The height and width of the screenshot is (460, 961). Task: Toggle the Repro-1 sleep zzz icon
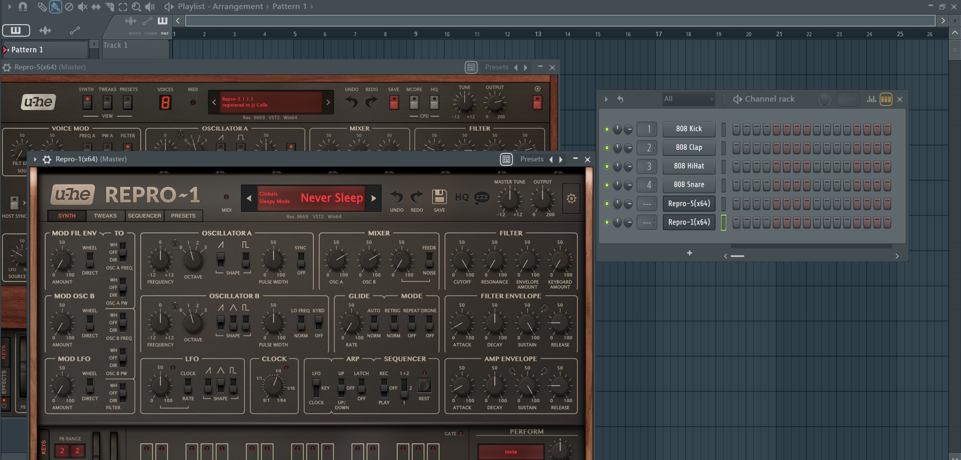tap(482, 198)
